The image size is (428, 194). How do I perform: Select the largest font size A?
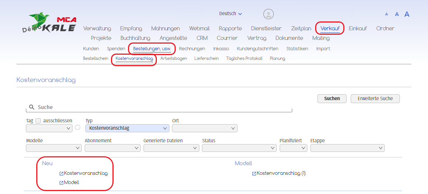point(407,14)
